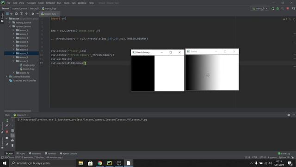Click Expand All in project panel

click(x=21, y=14)
